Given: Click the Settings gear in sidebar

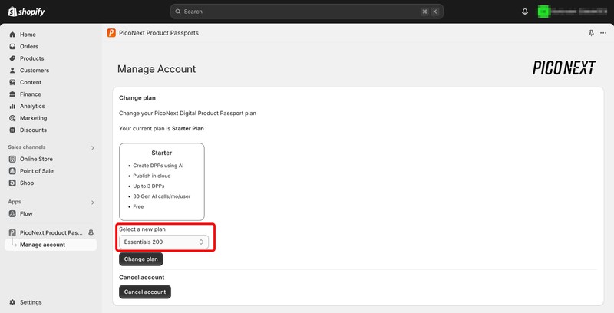Looking at the screenshot, I should (x=13, y=302).
